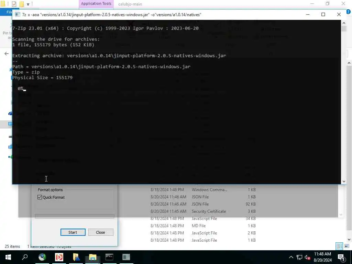Toggle the Quick Format checkbox
352x264 pixels.
pyautogui.click(x=40, y=197)
